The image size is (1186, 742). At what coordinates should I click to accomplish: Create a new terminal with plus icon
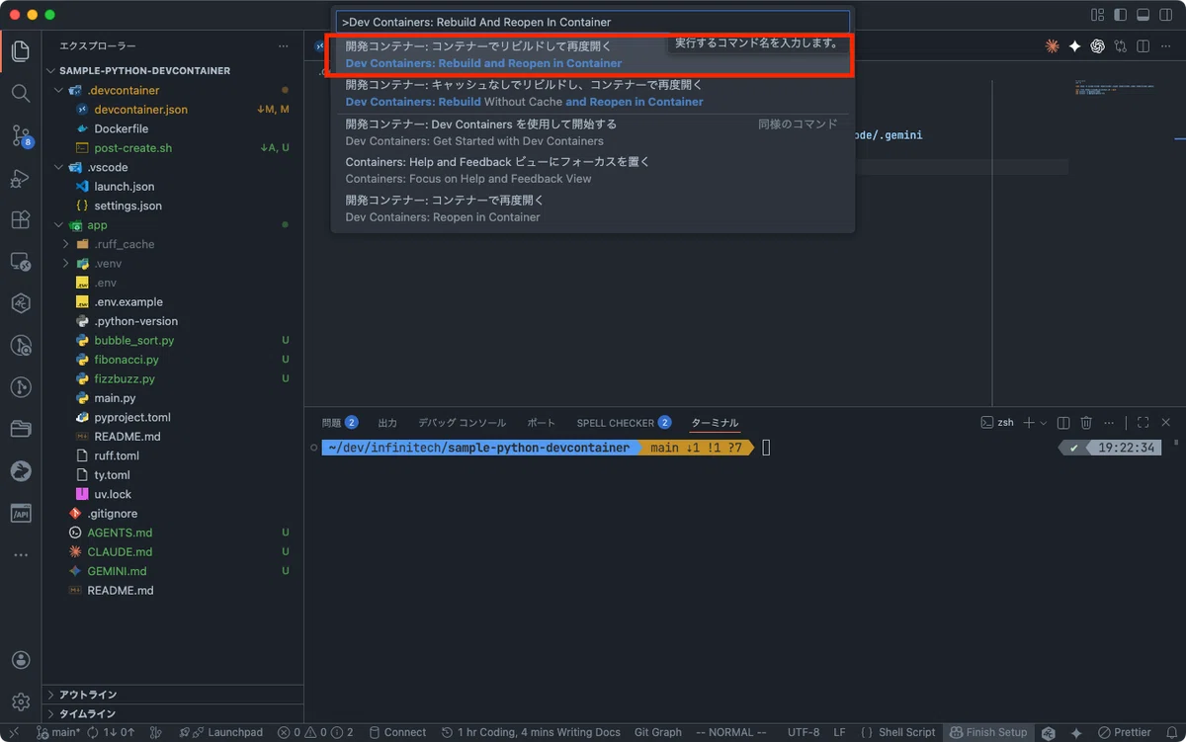(1029, 423)
